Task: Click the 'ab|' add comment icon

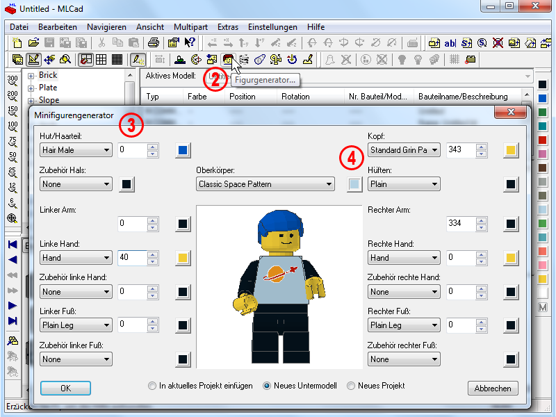Action: coord(450,43)
